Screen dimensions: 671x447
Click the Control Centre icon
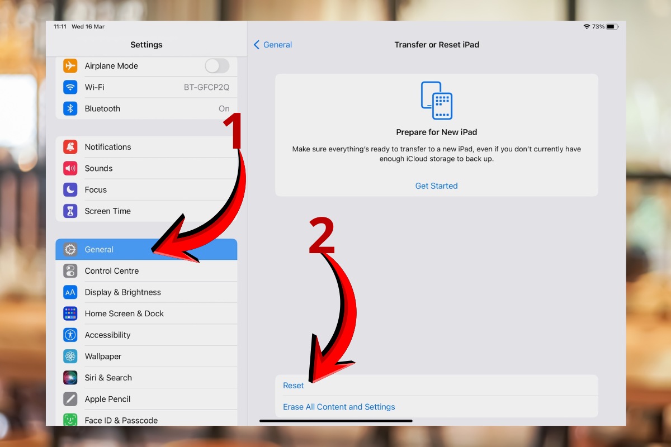[x=70, y=270]
